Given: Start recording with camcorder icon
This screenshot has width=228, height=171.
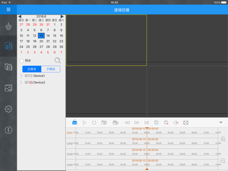Looking at the screenshot, I should (116, 123).
